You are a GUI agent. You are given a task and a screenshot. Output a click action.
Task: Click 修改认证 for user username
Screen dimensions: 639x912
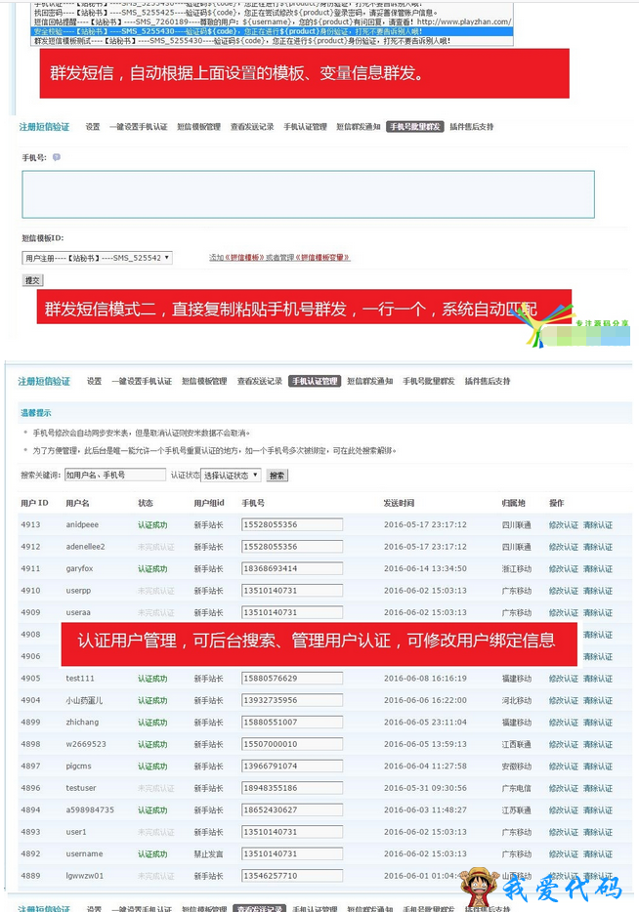click(564, 854)
